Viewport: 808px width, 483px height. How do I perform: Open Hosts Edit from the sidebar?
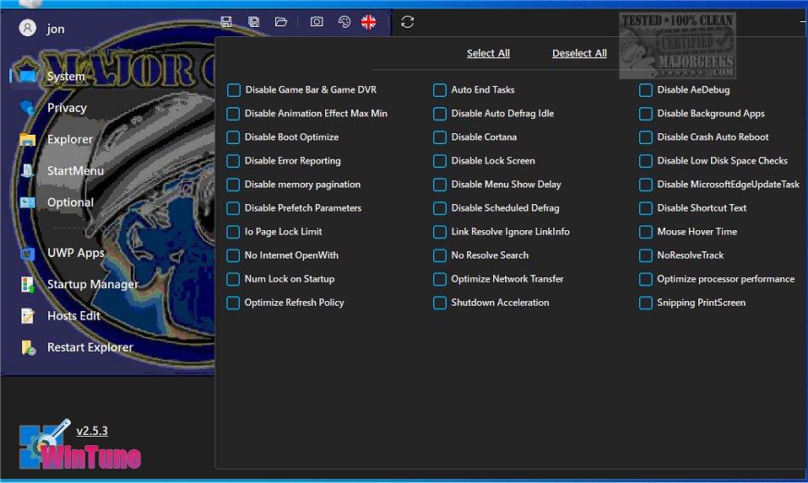point(73,316)
